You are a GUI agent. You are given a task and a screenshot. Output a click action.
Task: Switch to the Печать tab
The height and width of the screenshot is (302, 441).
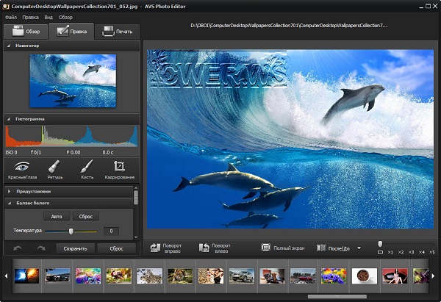[117, 31]
